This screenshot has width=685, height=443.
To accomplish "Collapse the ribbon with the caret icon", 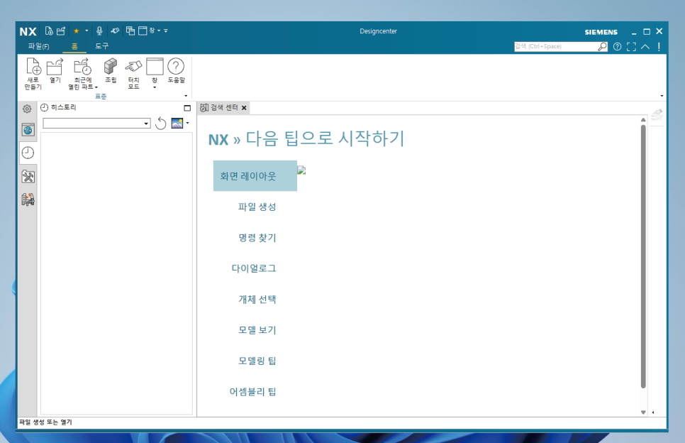I will click(645, 46).
